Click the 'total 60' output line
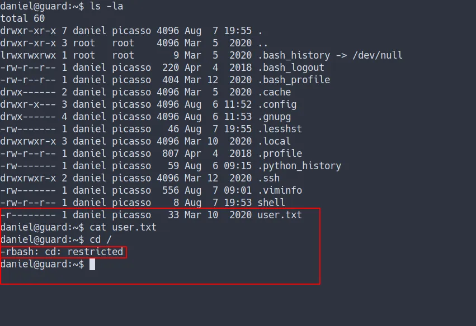The height and width of the screenshot is (326, 476). click(23, 18)
